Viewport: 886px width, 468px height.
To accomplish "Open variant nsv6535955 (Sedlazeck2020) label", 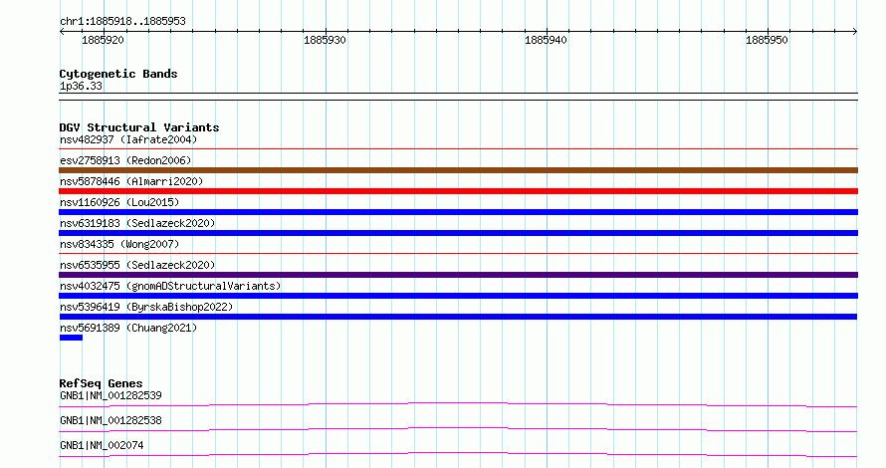I will pyautogui.click(x=137, y=265).
